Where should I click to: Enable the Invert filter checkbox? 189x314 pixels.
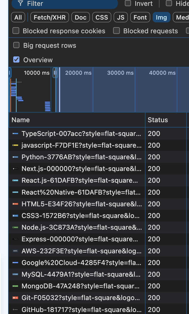click(128, 3)
